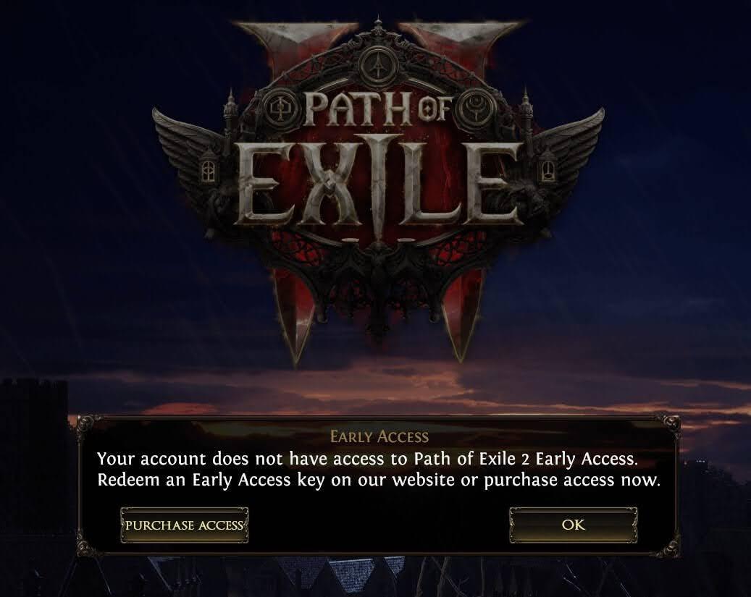
Task: Click the 'Redeem an Early Access key' line
Action: (x=379, y=480)
